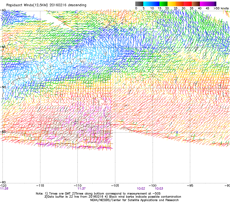
Task: Click the -60 latitude axis label
Action: [x=3, y=182]
